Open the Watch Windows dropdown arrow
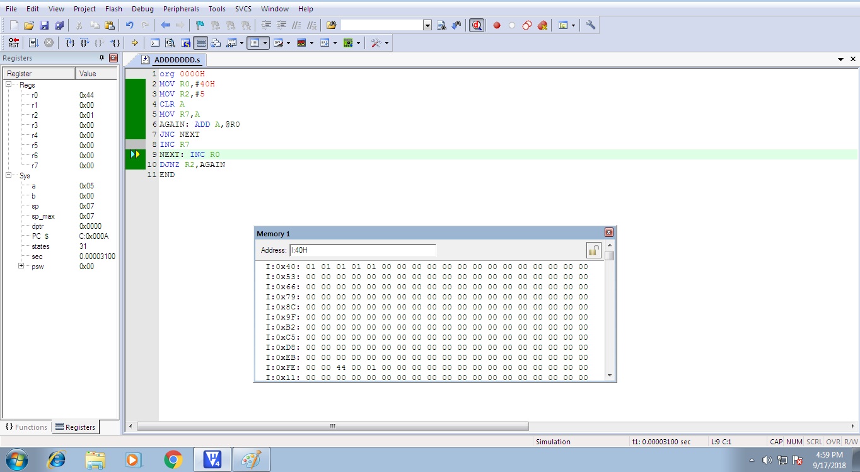 [241, 43]
